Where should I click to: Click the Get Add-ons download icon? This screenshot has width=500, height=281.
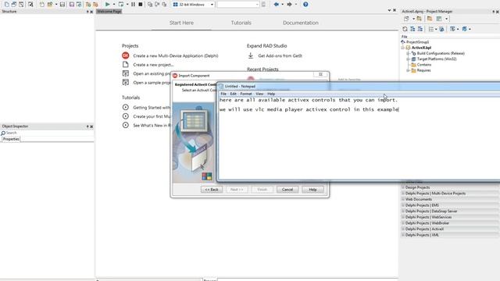(251, 55)
